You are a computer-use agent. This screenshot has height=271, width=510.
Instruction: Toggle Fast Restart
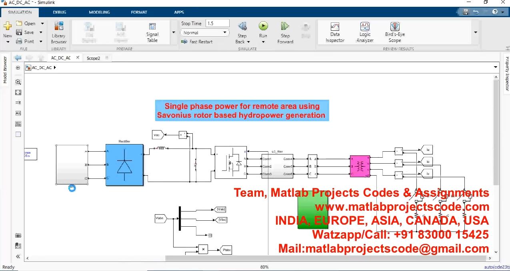(x=197, y=42)
